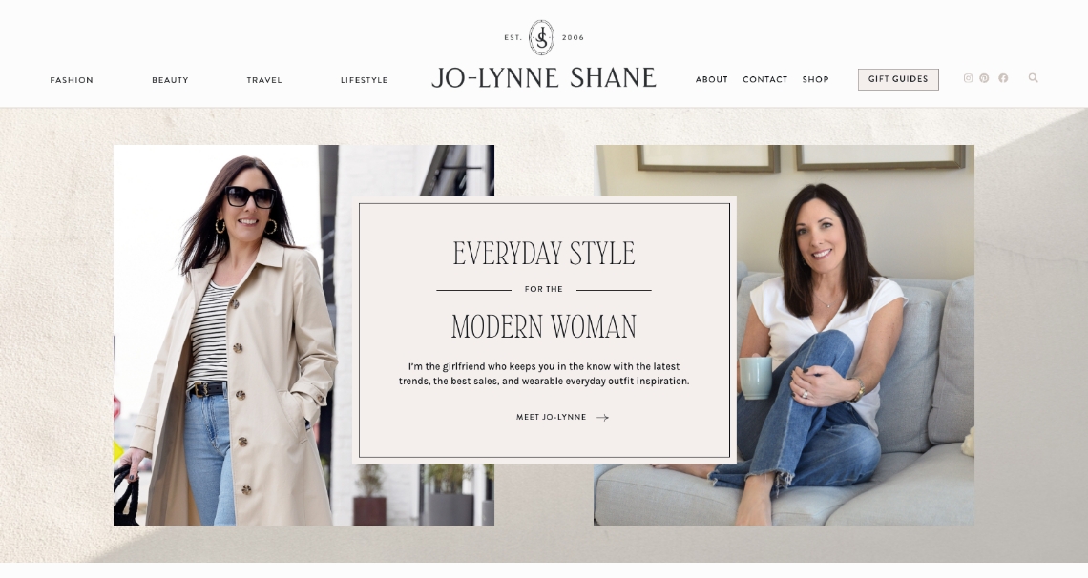
Task: Go to the Contact page
Action: click(765, 80)
